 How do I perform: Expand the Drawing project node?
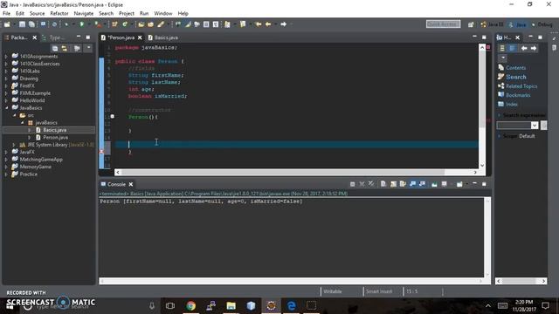[x=6, y=78]
